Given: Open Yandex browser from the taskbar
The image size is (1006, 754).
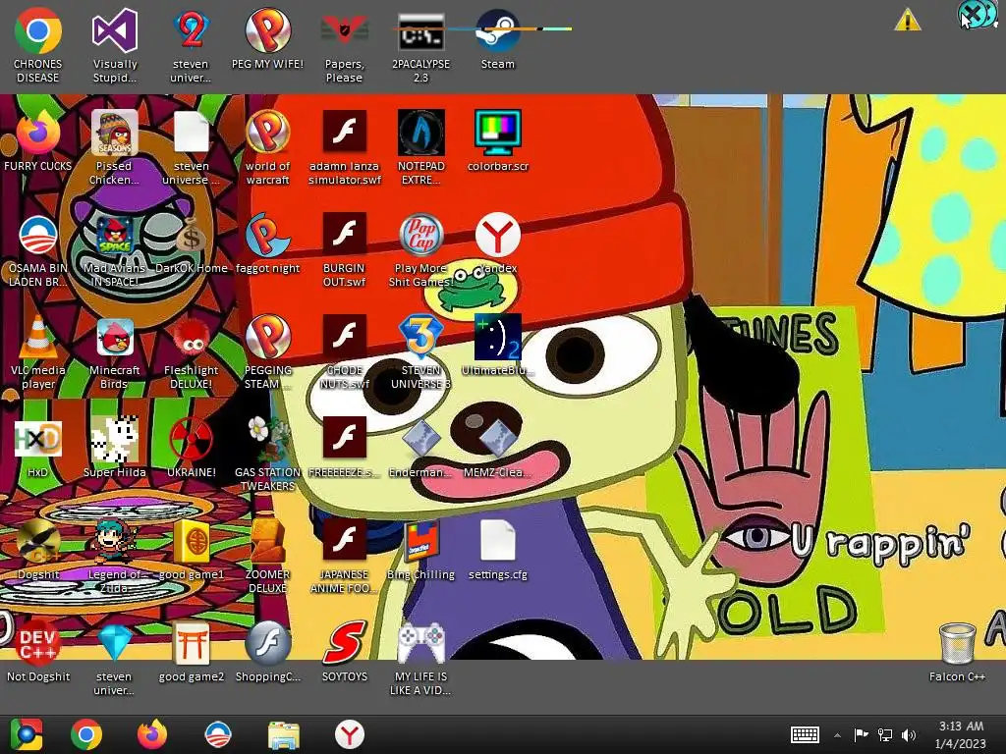Looking at the screenshot, I should point(349,734).
